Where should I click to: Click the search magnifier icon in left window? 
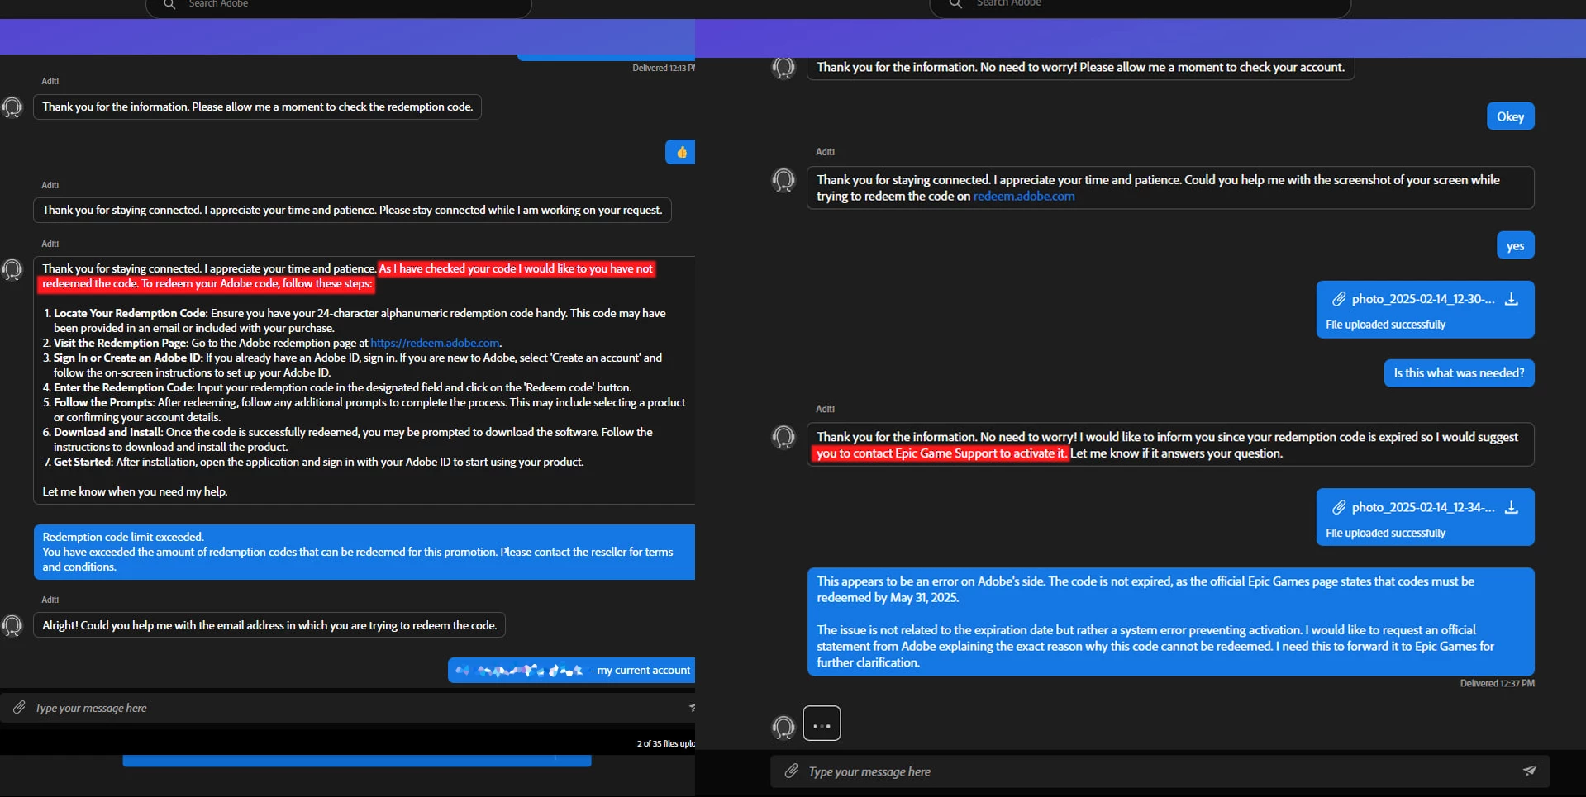(169, 4)
